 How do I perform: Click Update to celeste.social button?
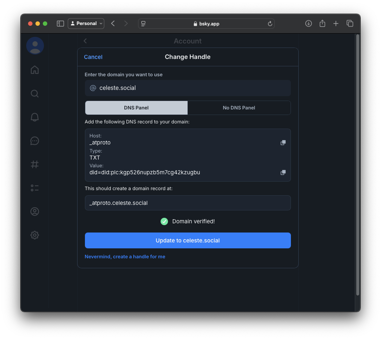pyautogui.click(x=188, y=241)
